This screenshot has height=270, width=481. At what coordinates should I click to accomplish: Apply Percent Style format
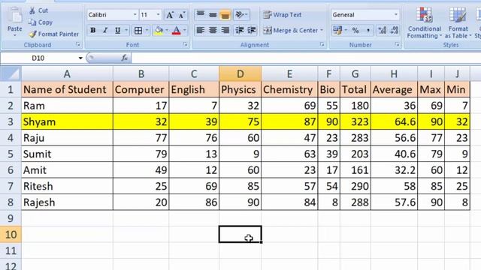click(355, 30)
